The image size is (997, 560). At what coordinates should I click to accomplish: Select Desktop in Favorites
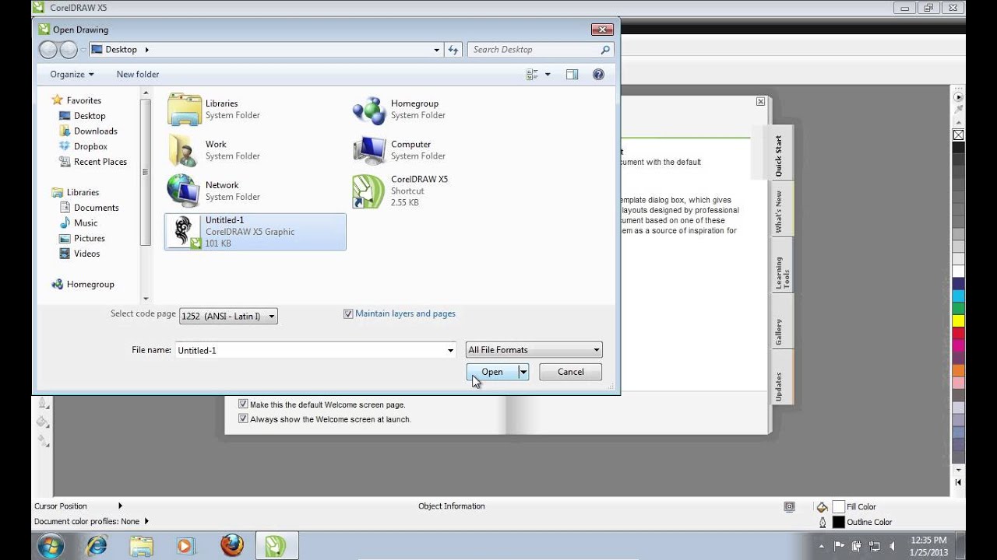(x=90, y=116)
